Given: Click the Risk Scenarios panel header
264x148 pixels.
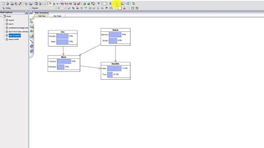Looking at the screenshot, I should tap(42, 13).
